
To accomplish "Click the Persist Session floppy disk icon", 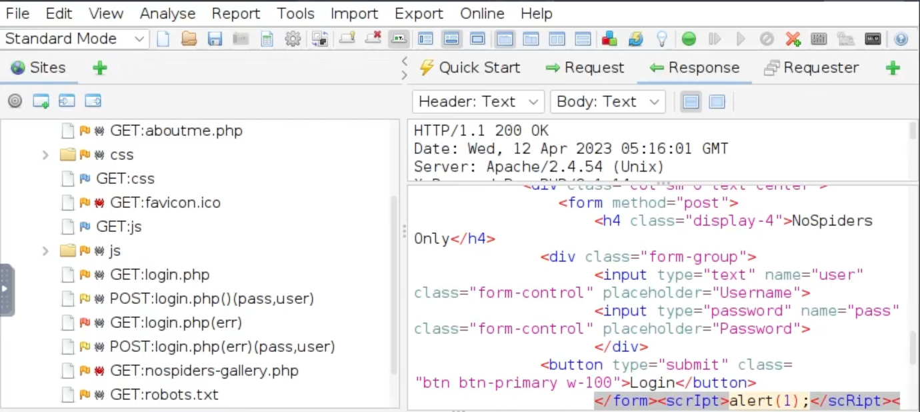I will [215, 39].
